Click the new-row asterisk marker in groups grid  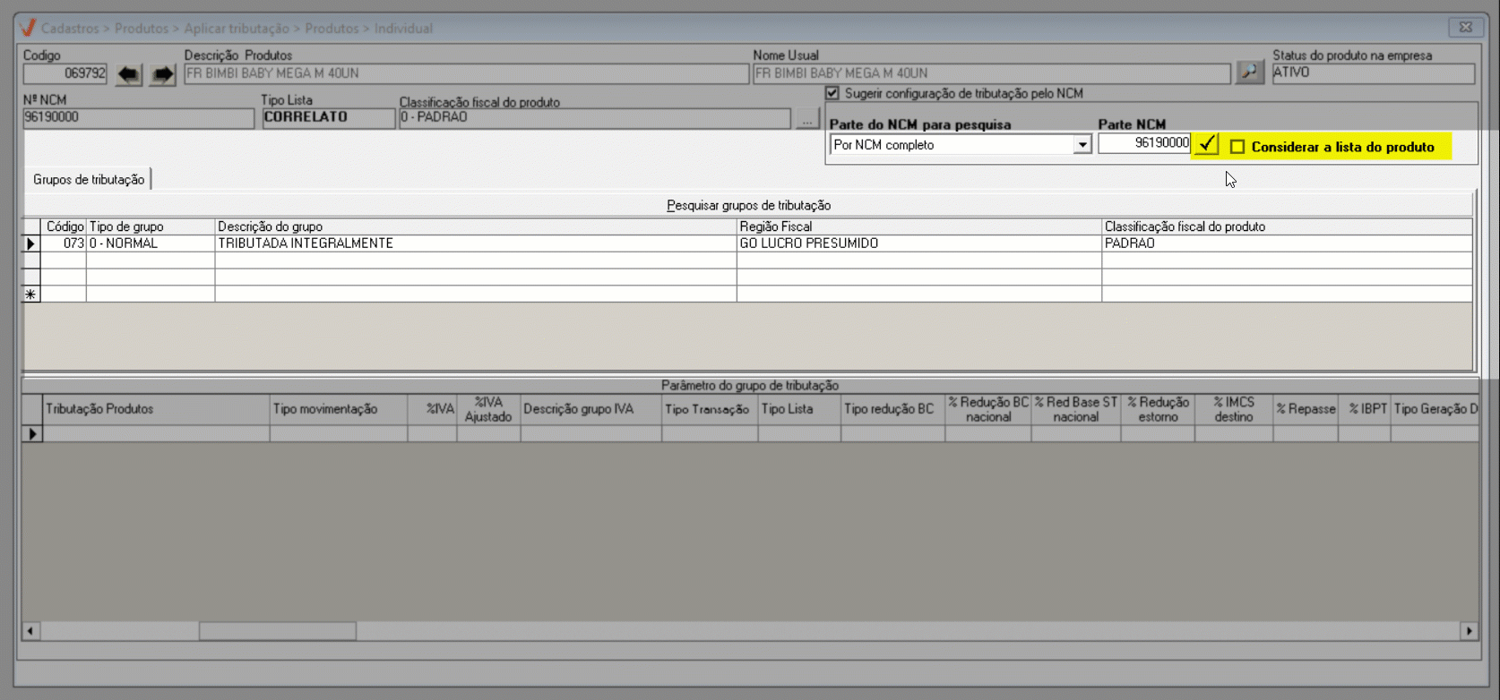[31, 295]
